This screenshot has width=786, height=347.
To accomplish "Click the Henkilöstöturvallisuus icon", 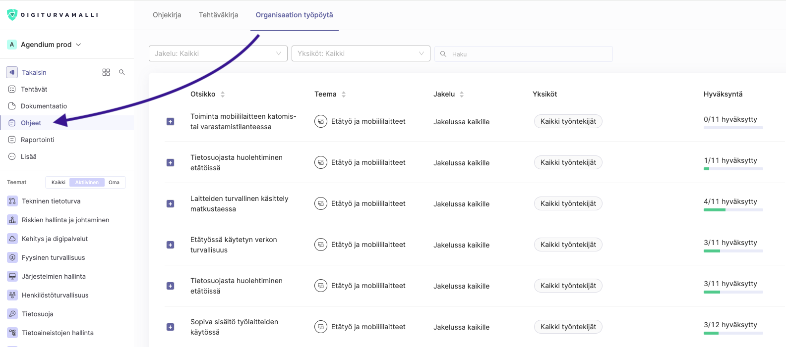I will 12,295.
